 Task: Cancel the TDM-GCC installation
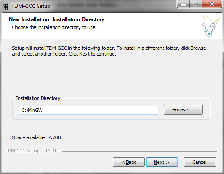pos(200,162)
